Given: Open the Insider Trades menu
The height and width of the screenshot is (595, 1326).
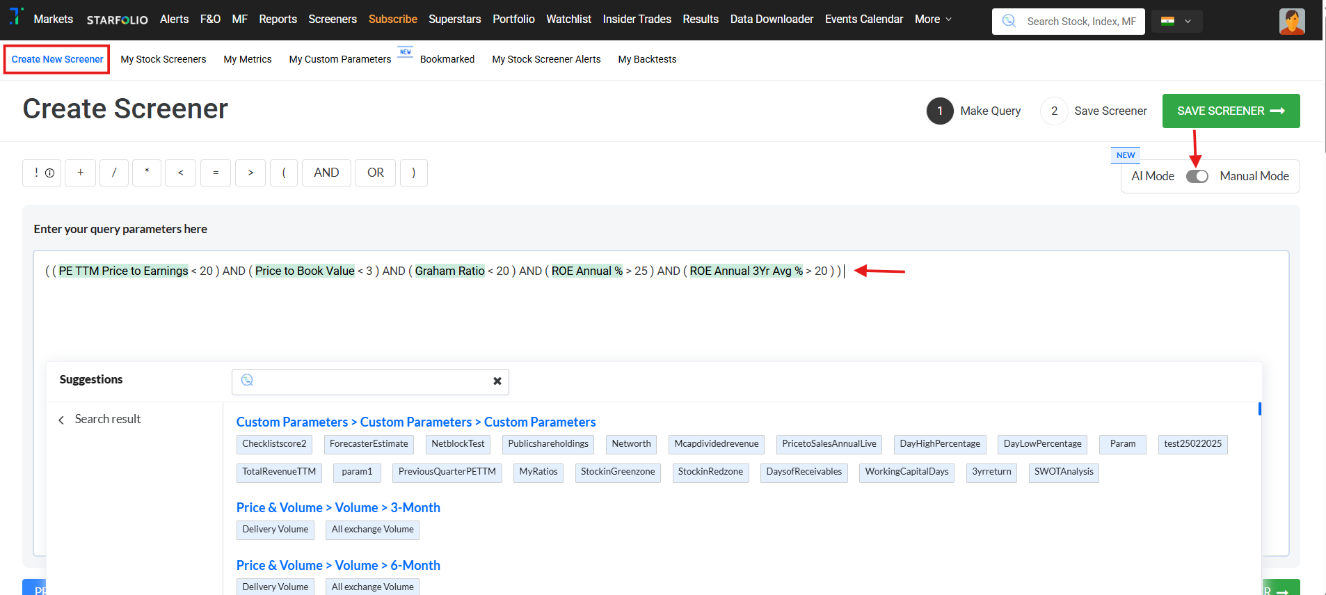Looking at the screenshot, I should tap(637, 19).
